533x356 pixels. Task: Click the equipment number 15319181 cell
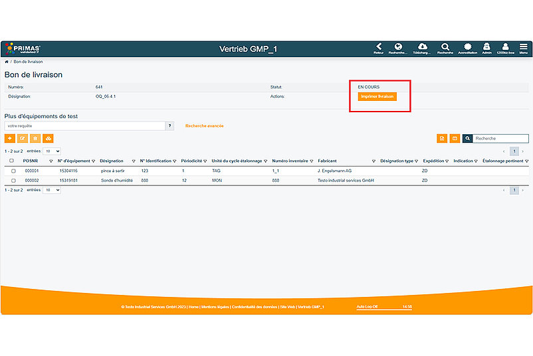coord(68,181)
